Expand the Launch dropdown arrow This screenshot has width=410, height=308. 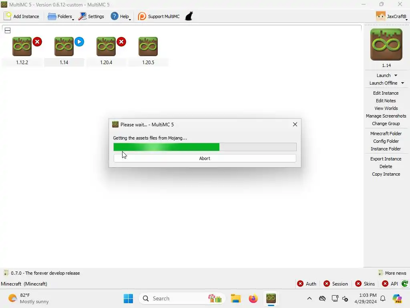pos(396,75)
